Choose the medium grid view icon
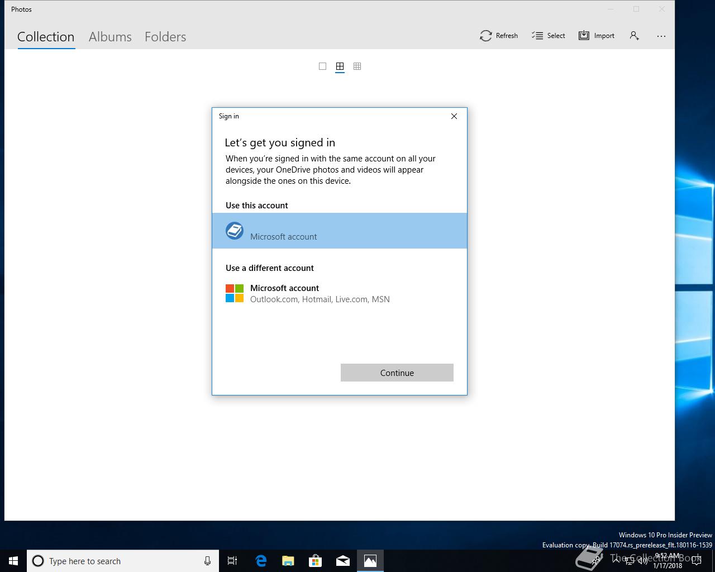The width and height of the screenshot is (715, 572). point(340,66)
